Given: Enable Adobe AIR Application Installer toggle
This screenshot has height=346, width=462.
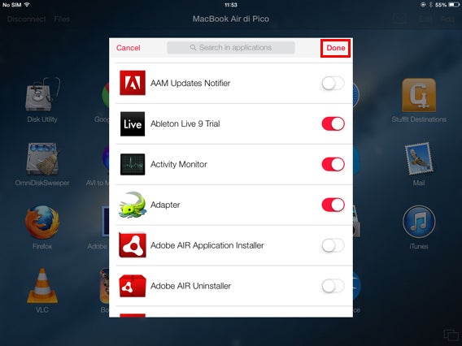Looking at the screenshot, I should tap(333, 245).
